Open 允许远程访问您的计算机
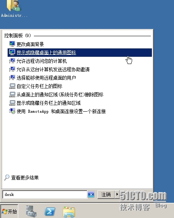This screenshot has width=174, height=218. click(42, 61)
